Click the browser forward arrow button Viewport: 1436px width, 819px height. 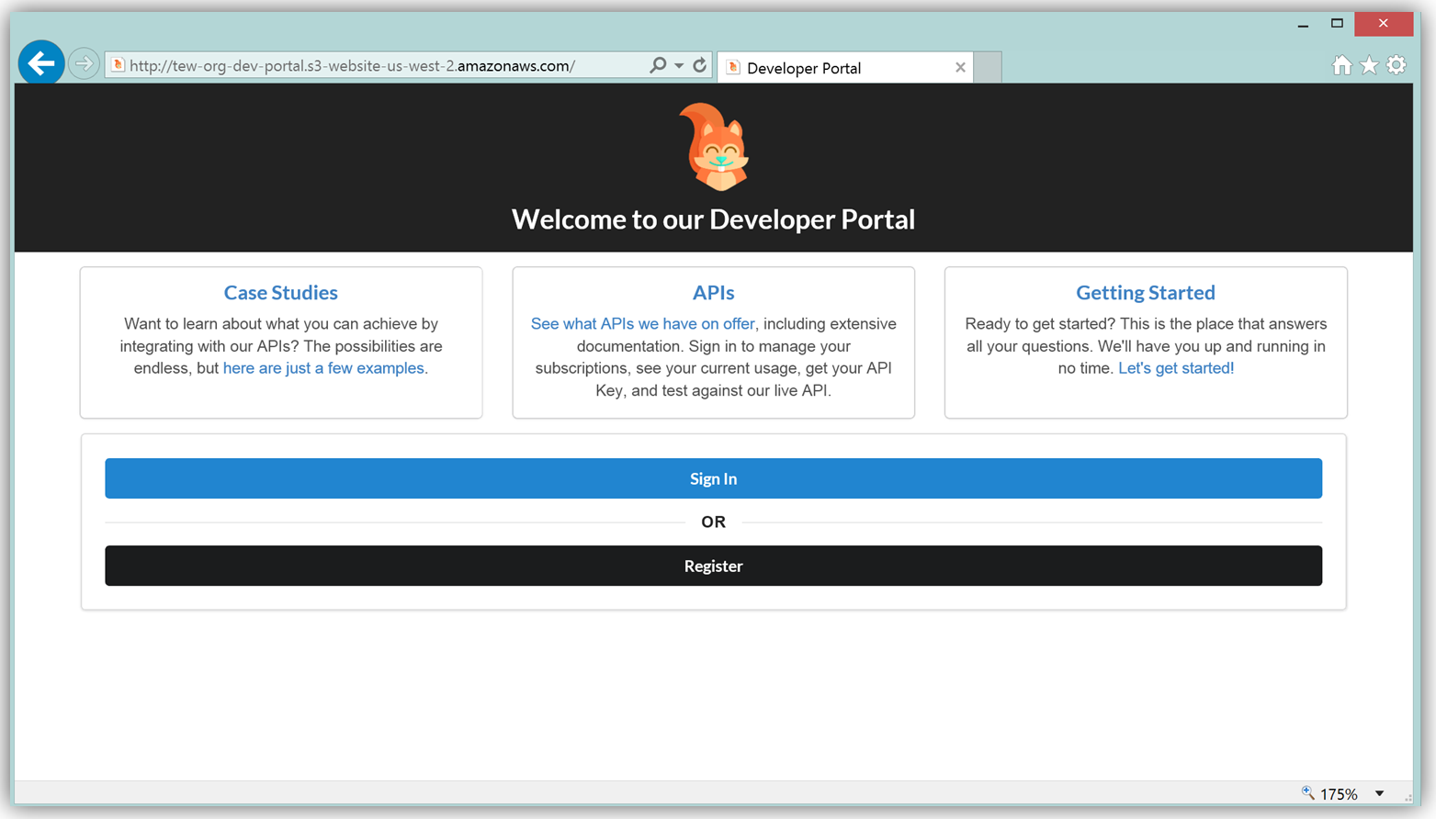(x=84, y=63)
